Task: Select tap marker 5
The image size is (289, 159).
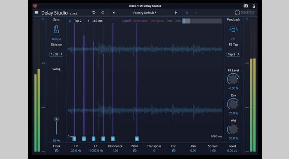Action: pyautogui.click(x=113, y=138)
